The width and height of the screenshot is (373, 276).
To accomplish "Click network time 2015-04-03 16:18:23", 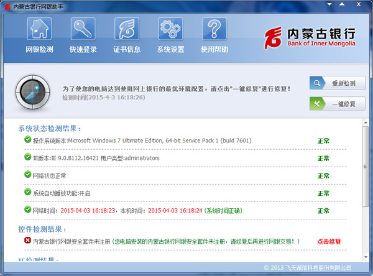I will pyautogui.click(x=88, y=211).
